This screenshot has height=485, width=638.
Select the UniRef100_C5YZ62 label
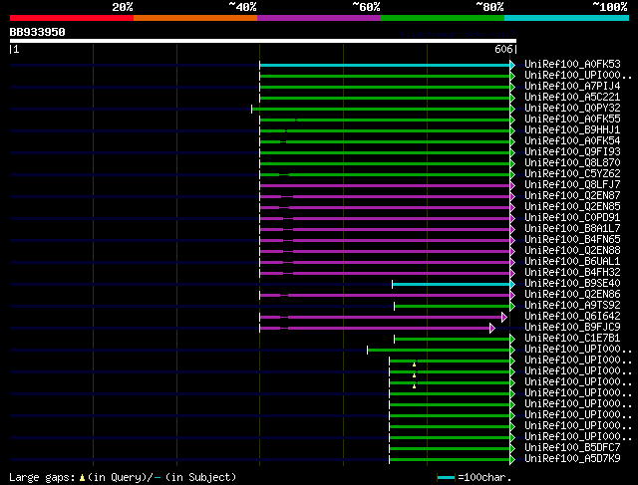(572, 174)
